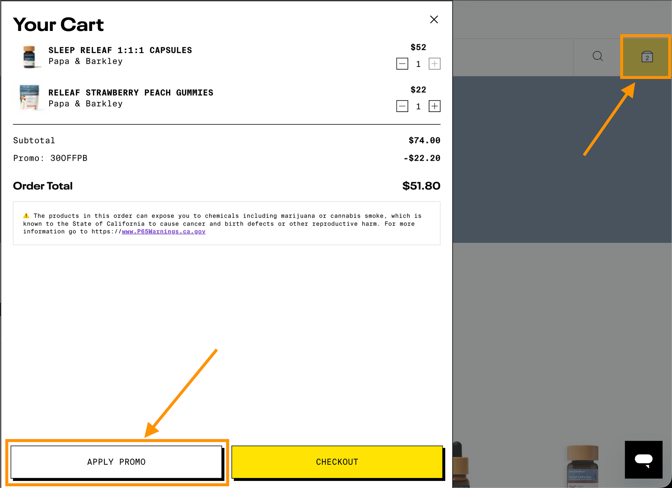
Task: Click the search magnifier icon
Action: [597, 56]
